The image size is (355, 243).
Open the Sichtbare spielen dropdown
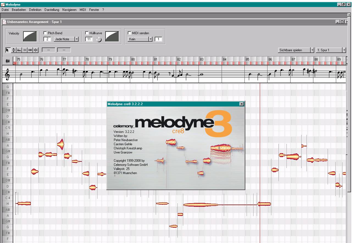pyautogui.click(x=296, y=50)
